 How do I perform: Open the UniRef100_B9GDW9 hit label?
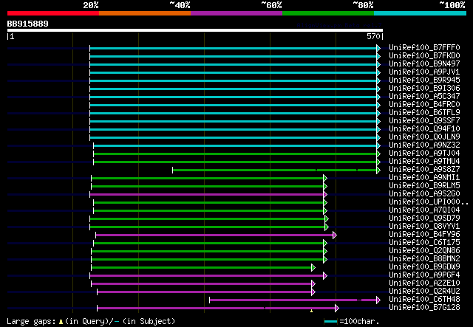424,267
